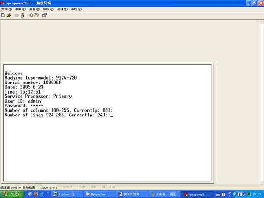
Task: Click the Password asterisks line
Action: tap(24, 105)
